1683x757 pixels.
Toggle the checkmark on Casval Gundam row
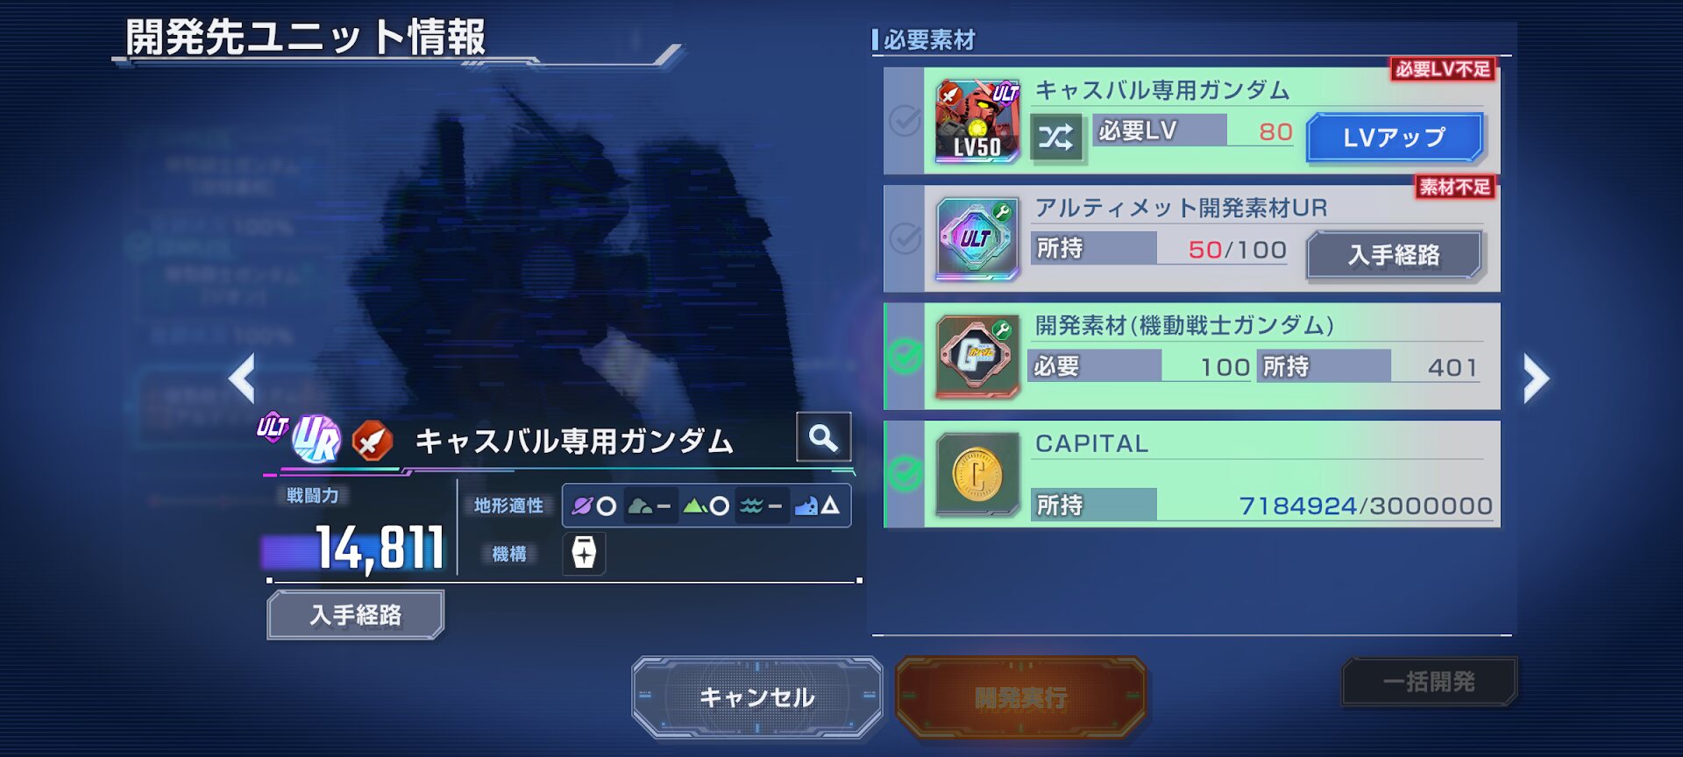click(x=905, y=120)
